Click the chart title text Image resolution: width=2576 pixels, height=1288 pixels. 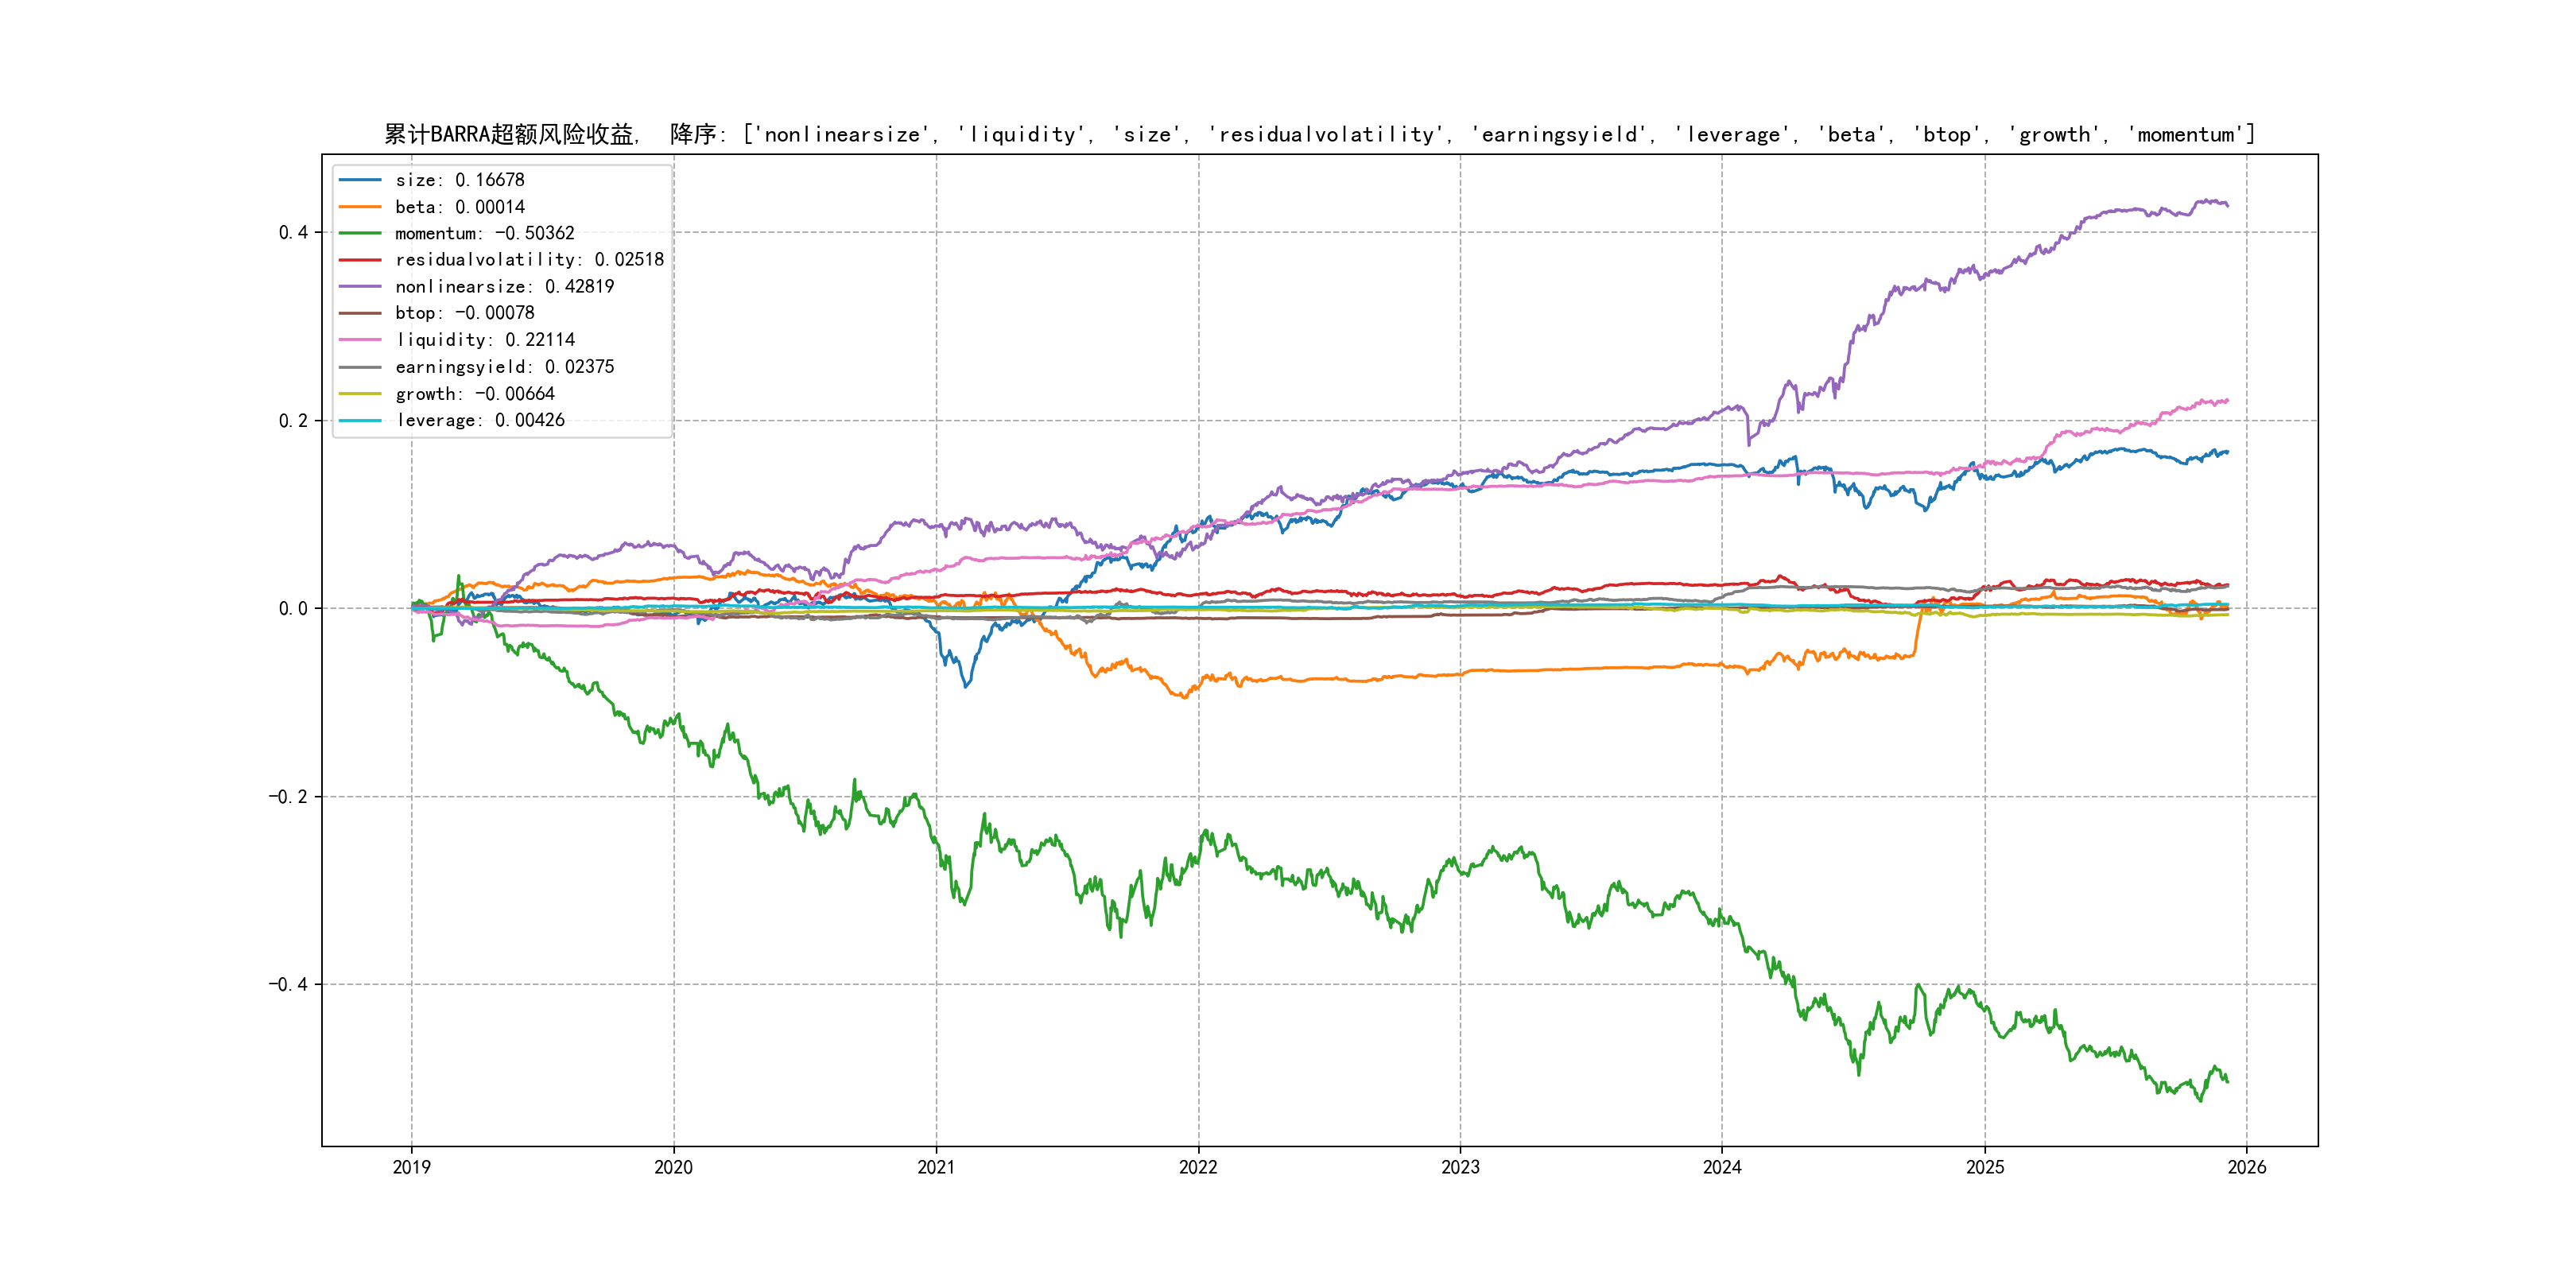(1319, 134)
